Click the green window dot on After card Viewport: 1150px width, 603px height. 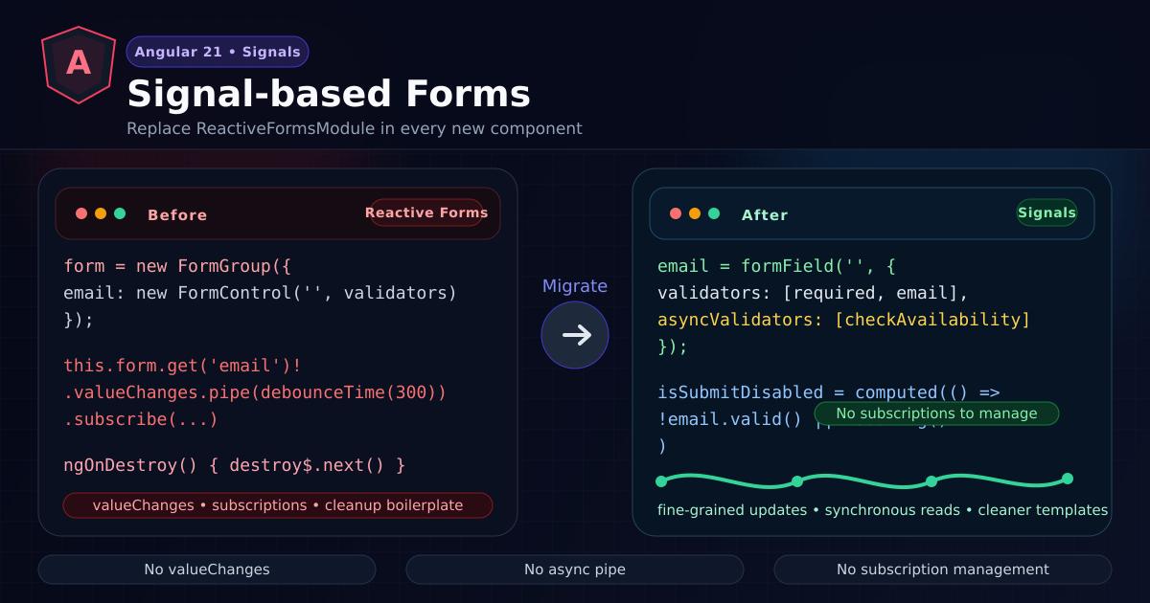tap(714, 214)
